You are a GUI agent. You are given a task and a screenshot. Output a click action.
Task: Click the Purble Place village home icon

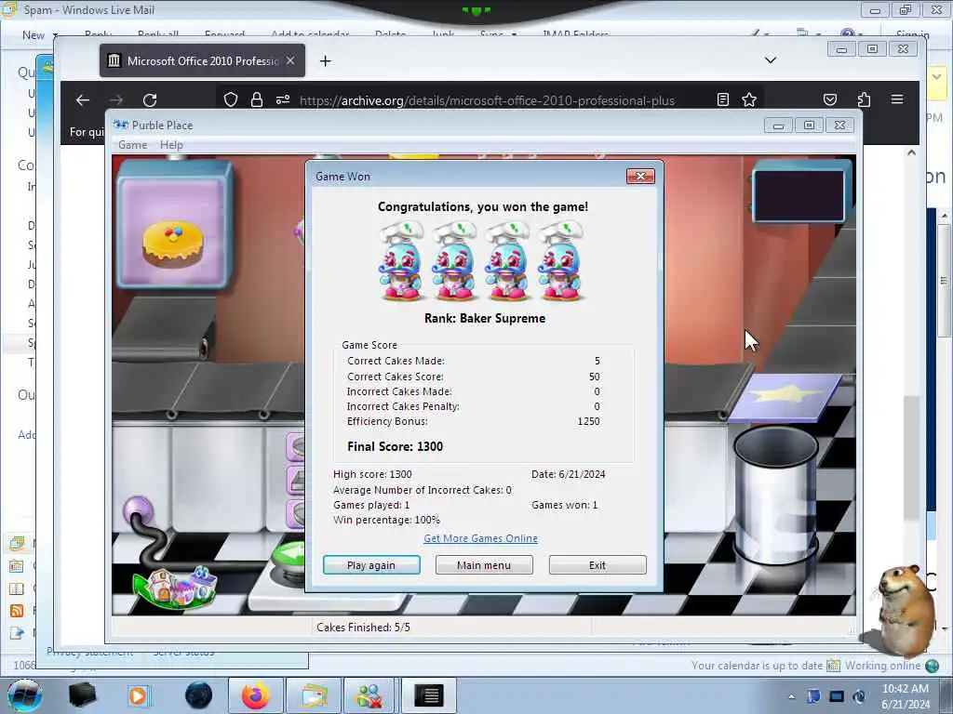click(176, 587)
